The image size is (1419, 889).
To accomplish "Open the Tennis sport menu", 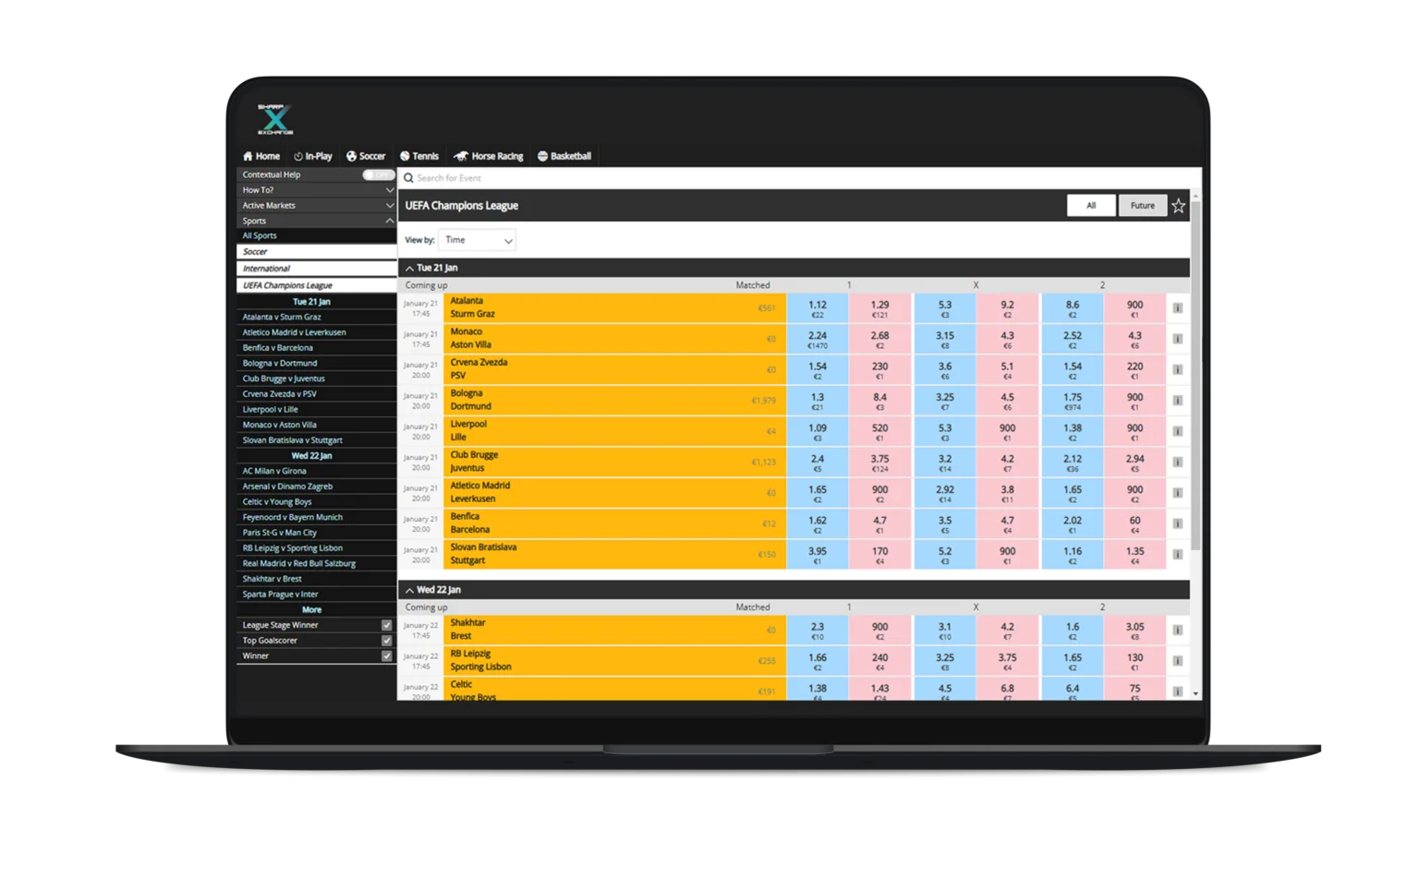I will [419, 156].
